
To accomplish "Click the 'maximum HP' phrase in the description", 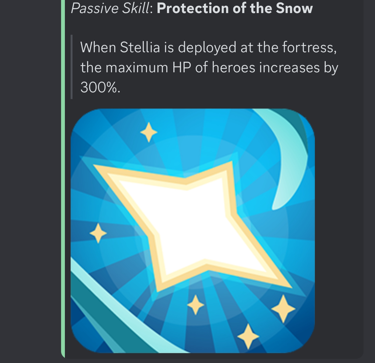I will 148,67.
